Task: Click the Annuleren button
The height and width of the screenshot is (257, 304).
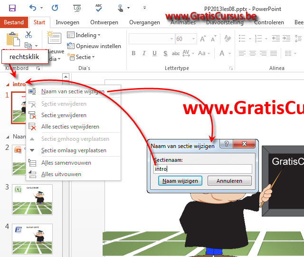Action: [229, 181]
